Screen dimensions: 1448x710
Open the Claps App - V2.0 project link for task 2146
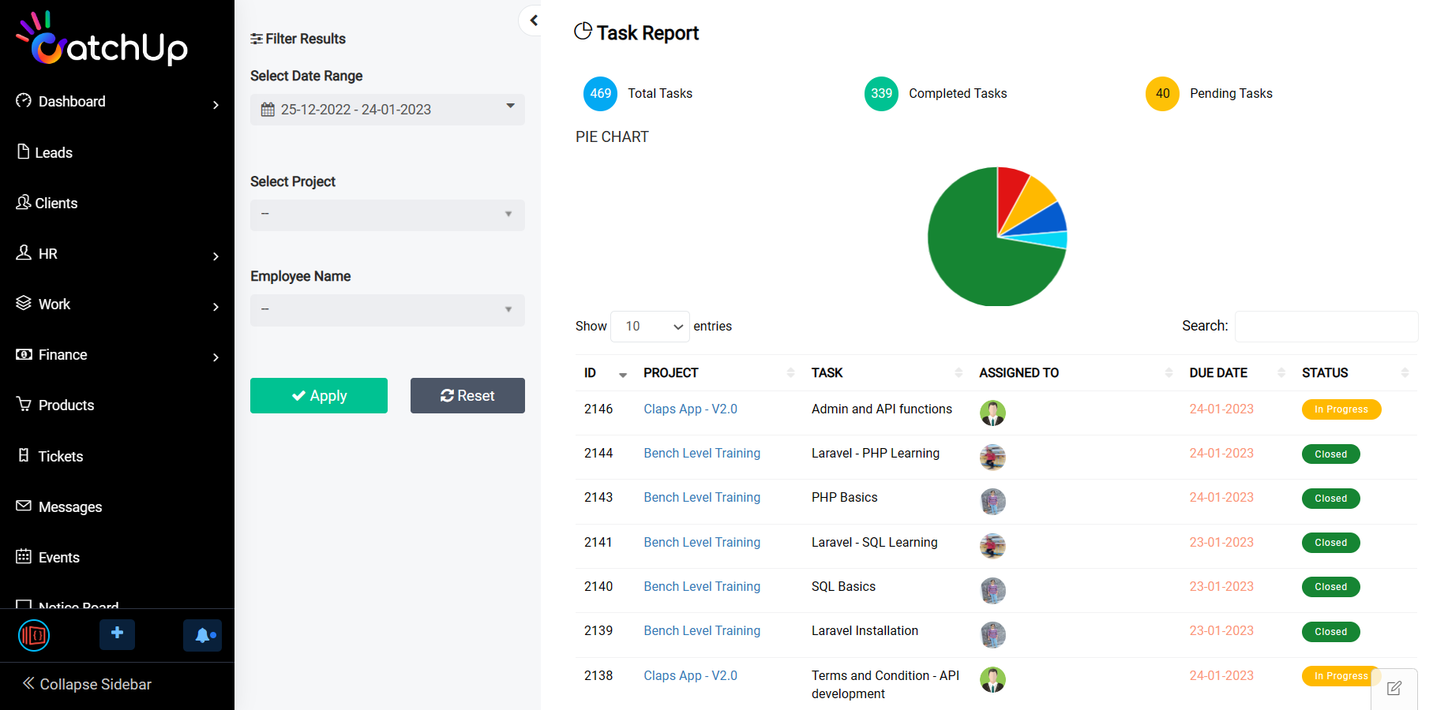coord(690,409)
